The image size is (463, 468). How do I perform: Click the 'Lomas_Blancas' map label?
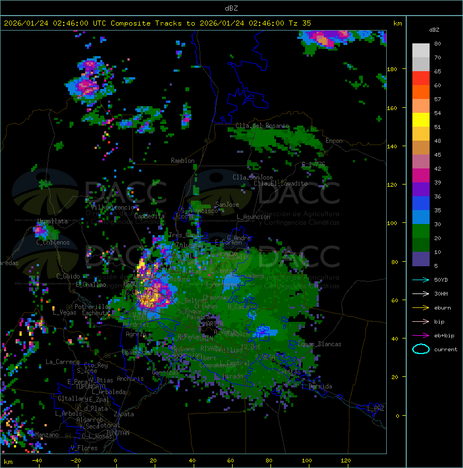319,344
